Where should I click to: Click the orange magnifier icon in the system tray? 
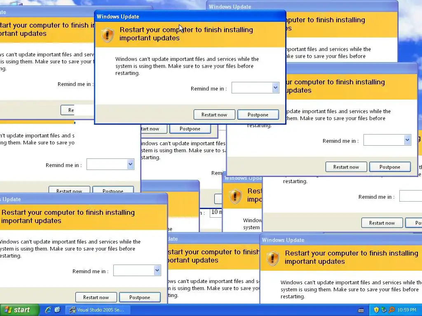click(392, 310)
